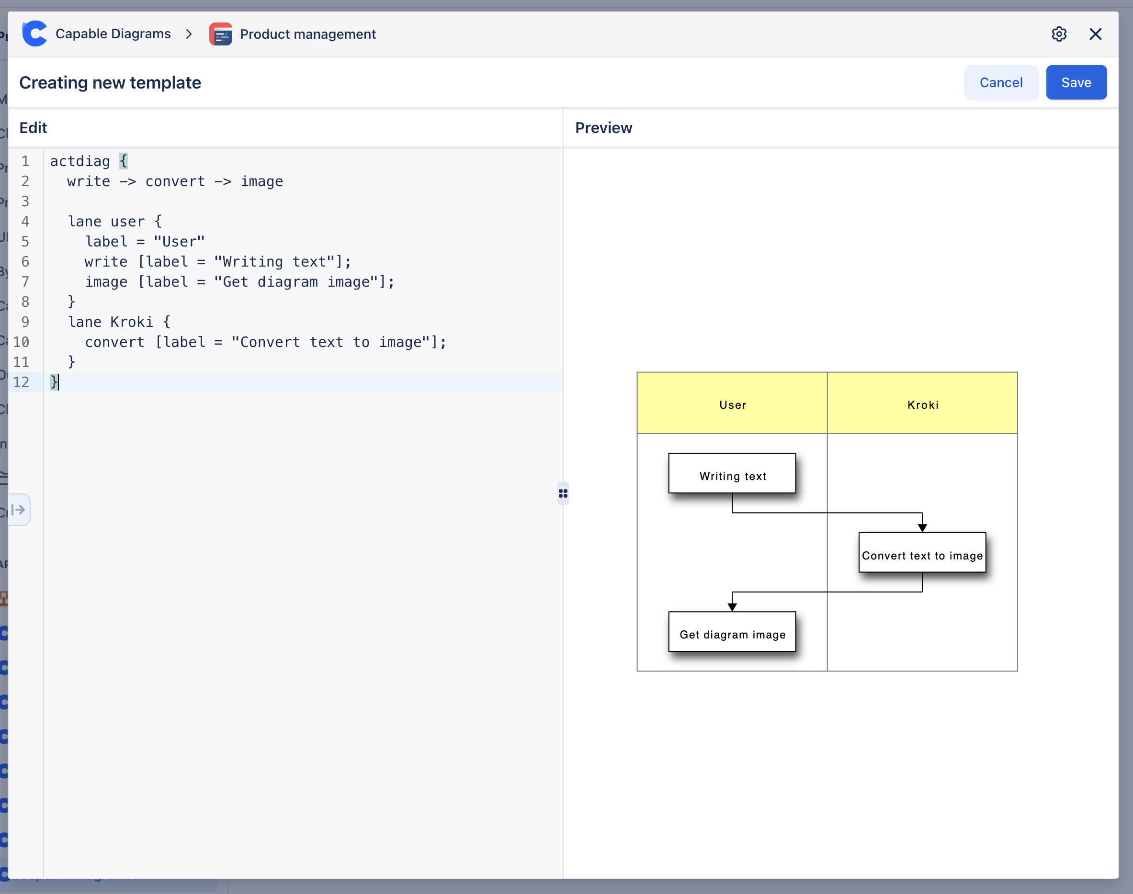Click line number 1 in editor gutter
This screenshot has width=1133, height=894.
pyautogui.click(x=24, y=161)
